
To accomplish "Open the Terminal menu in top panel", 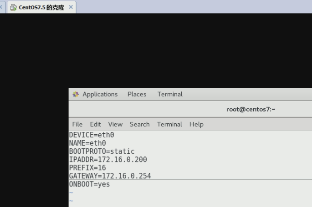I will click(x=170, y=94).
